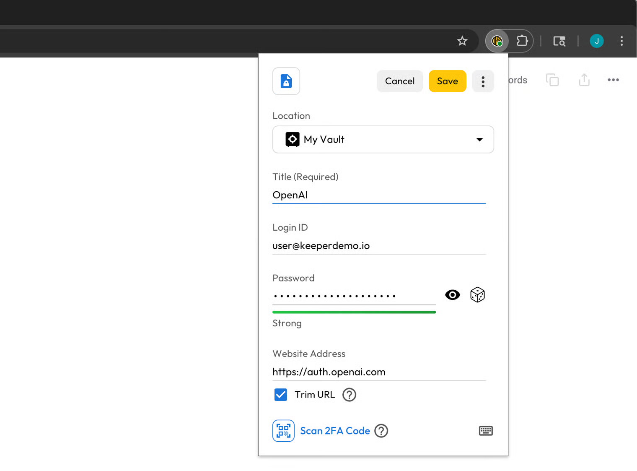Open help for Trim URL option

(x=349, y=395)
